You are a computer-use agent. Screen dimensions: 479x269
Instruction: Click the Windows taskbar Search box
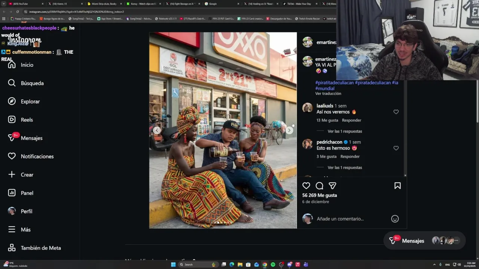pos(198,265)
